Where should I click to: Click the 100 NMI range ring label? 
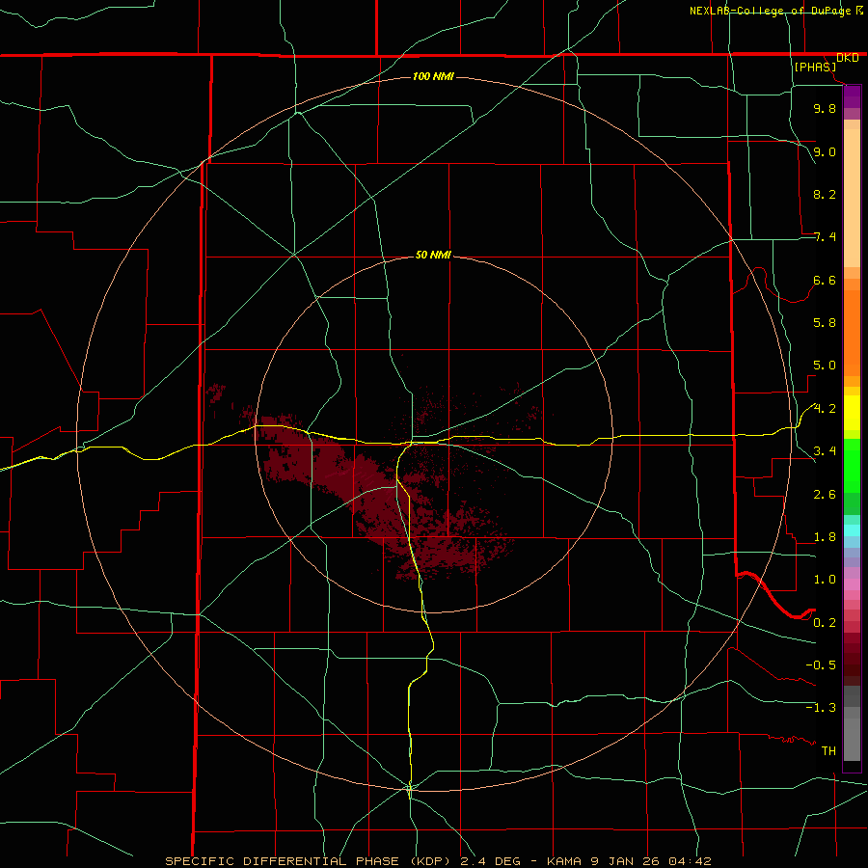[x=433, y=76]
